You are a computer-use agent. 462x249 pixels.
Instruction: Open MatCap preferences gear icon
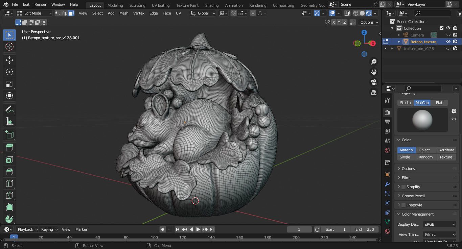click(x=454, y=111)
